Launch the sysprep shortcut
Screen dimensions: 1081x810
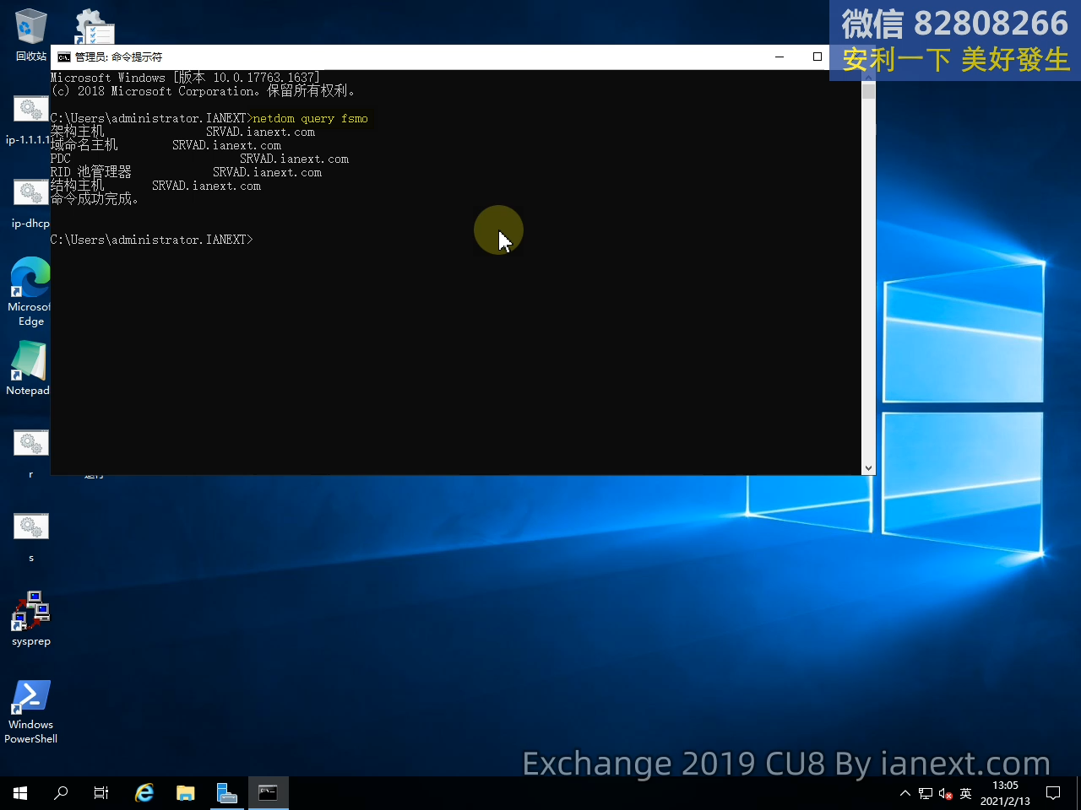(x=31, y=618)
